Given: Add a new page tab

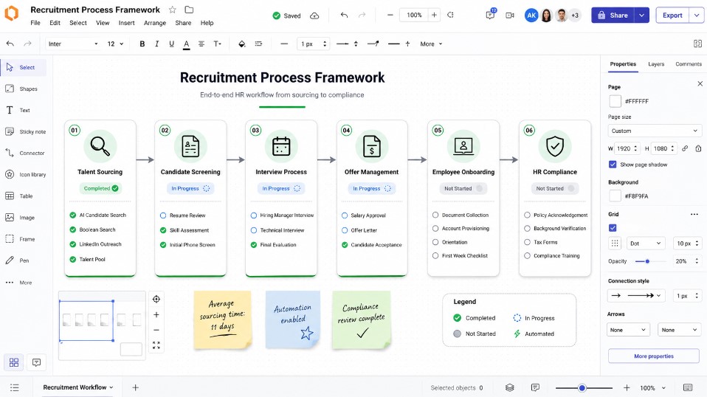Looking at the screenshot, I should tap(135, 387).
